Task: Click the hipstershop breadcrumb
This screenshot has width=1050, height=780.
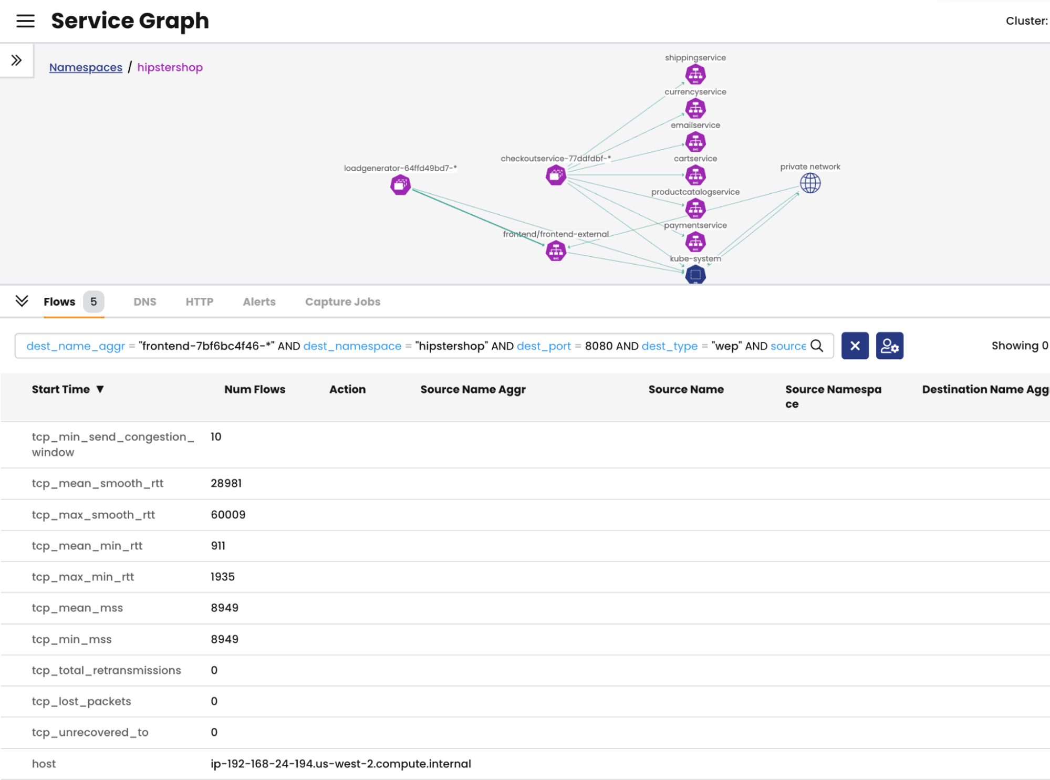Action: 170,67
